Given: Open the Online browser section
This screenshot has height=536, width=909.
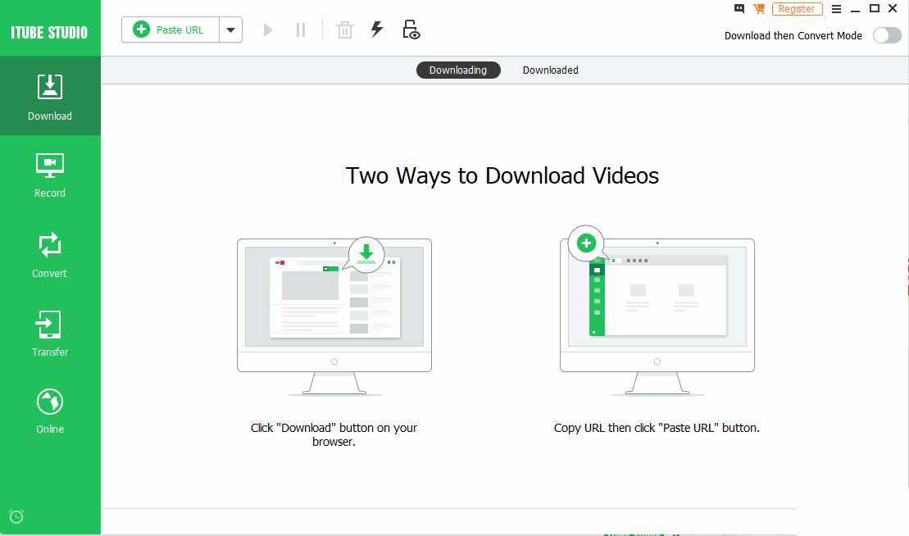Looking at the screenshot, I should 50,411.
